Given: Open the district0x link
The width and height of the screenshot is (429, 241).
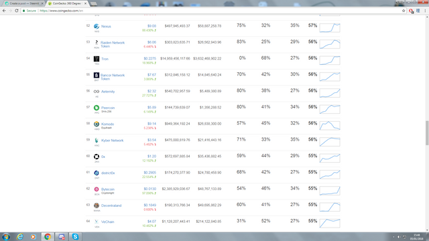Looking at the screenshot, I should [x=108, y=173].
